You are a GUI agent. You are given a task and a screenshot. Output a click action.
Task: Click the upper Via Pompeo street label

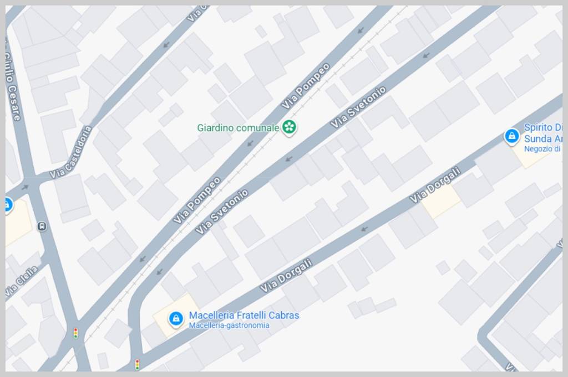coord(306,86)
